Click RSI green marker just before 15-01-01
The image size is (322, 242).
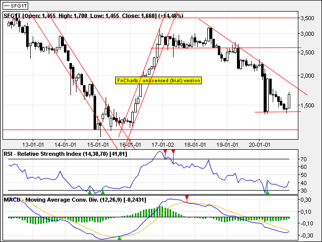coord(90,192)
